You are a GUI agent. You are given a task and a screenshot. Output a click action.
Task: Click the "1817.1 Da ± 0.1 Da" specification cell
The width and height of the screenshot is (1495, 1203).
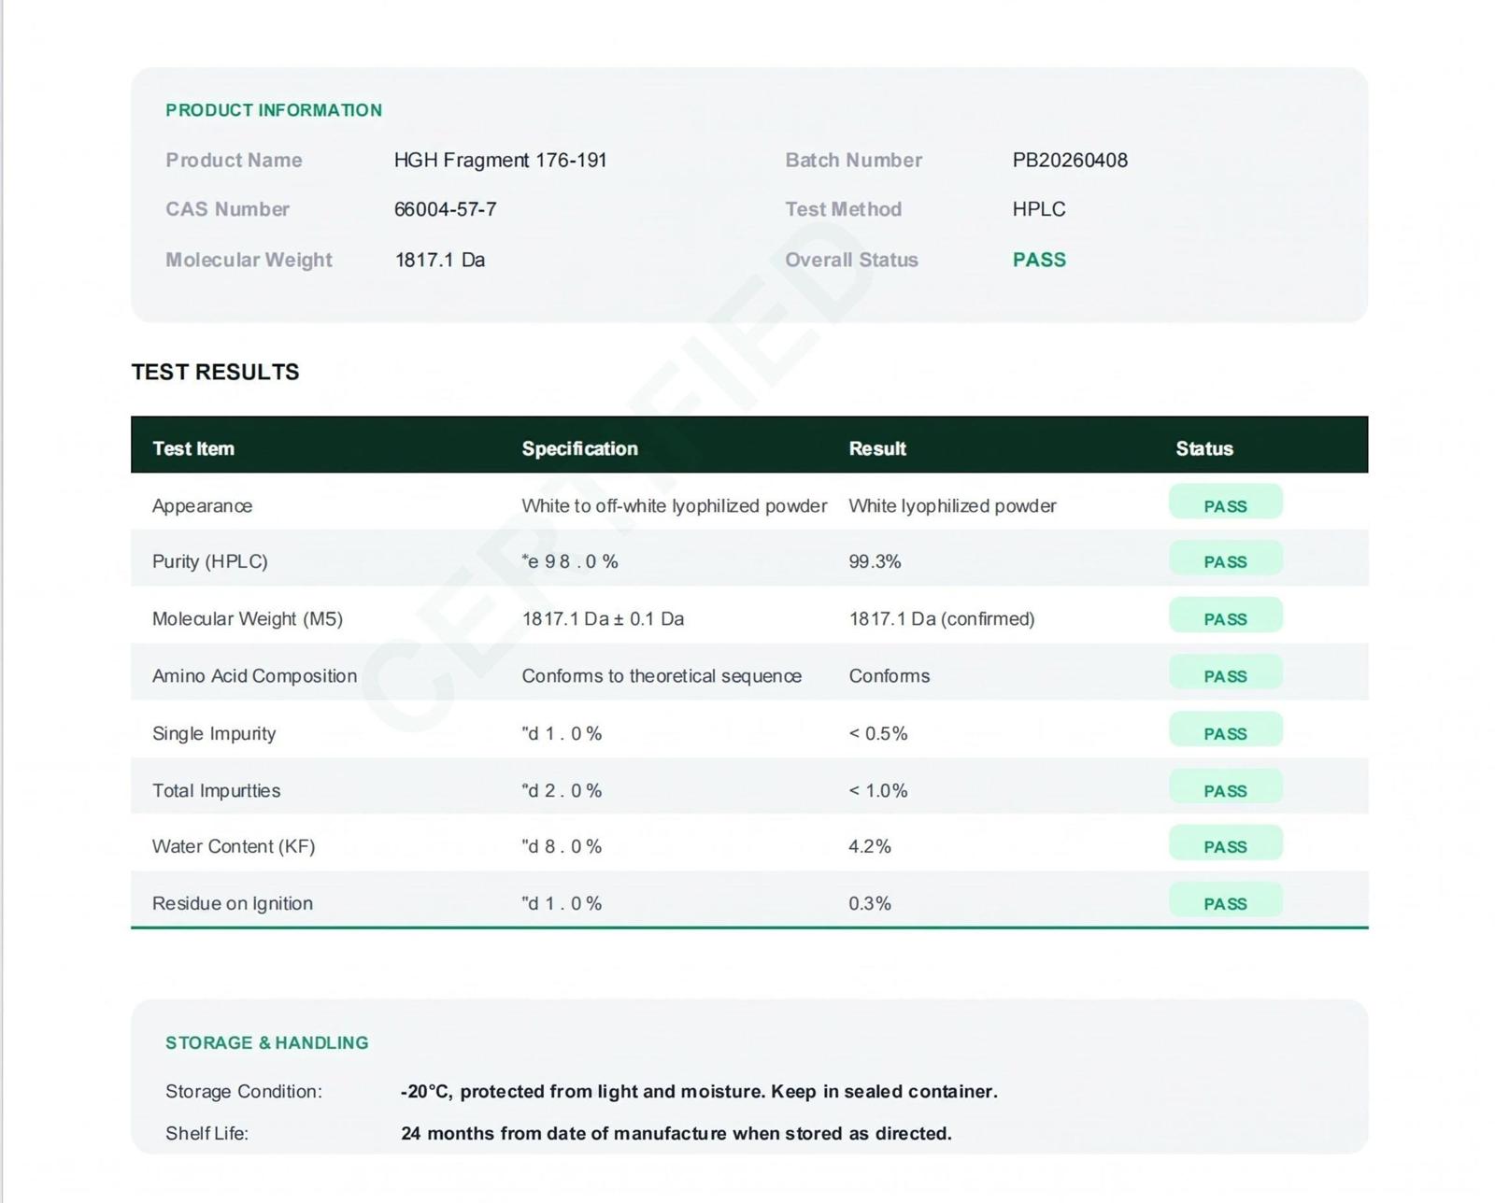point(603,618)
